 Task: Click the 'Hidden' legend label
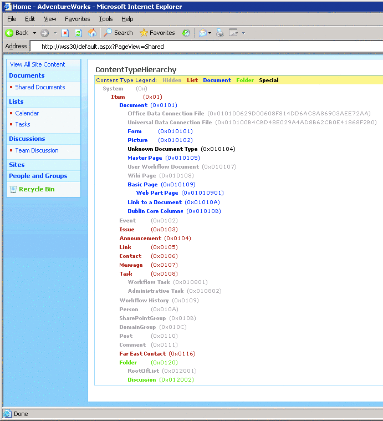(x=172, y=80)
